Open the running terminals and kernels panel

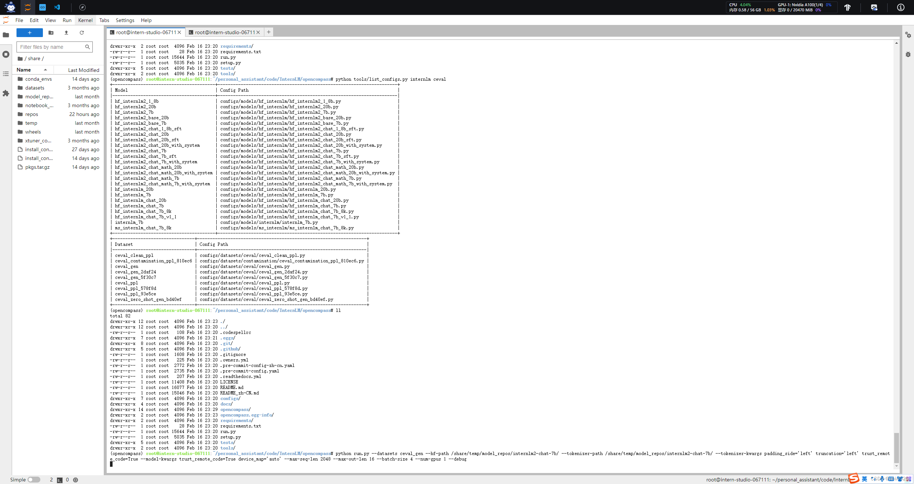[x=6, y=54]
